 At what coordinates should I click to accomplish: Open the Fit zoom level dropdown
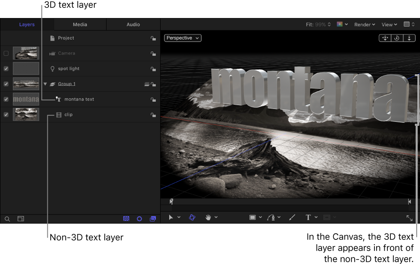click(x=319, y=24)
